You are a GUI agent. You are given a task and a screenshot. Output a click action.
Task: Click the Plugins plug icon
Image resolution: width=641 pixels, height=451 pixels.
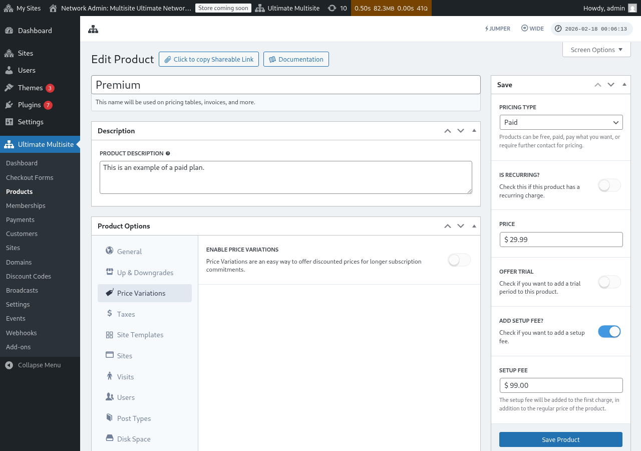[x=9, y=105]
